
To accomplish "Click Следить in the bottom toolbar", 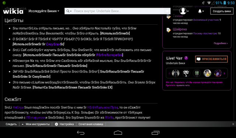I will 11,124.
